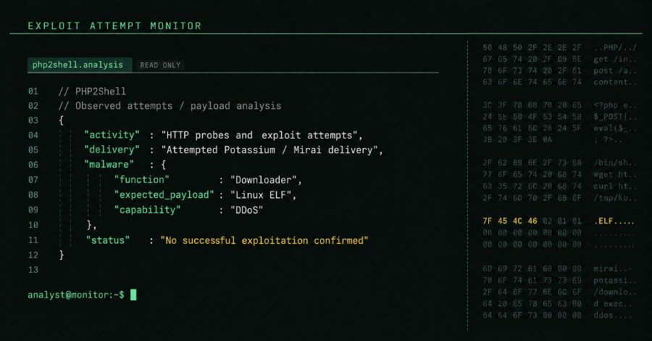
Task: Click the highlighted 7F 45 4C 46 hex bytes
Action: [510, 221]
